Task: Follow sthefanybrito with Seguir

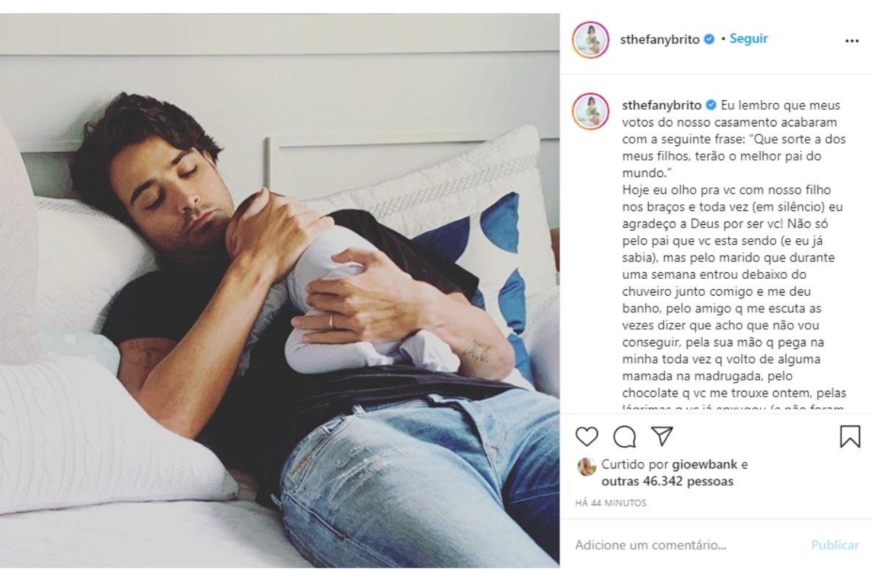Action: coord(748,39)
